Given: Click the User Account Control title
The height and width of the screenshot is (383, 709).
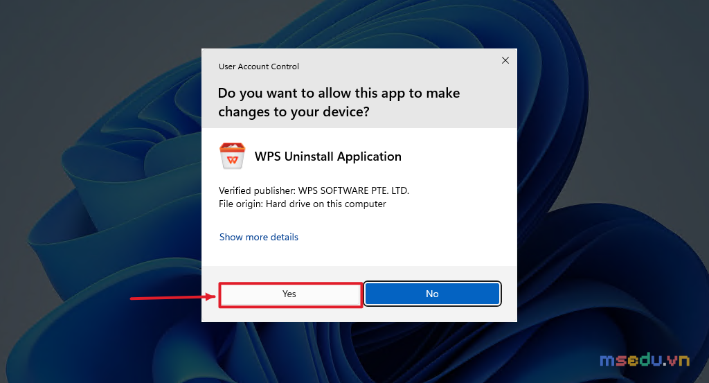Looking at the screenshot, I should pyautogui.click(x=259, y=66).
